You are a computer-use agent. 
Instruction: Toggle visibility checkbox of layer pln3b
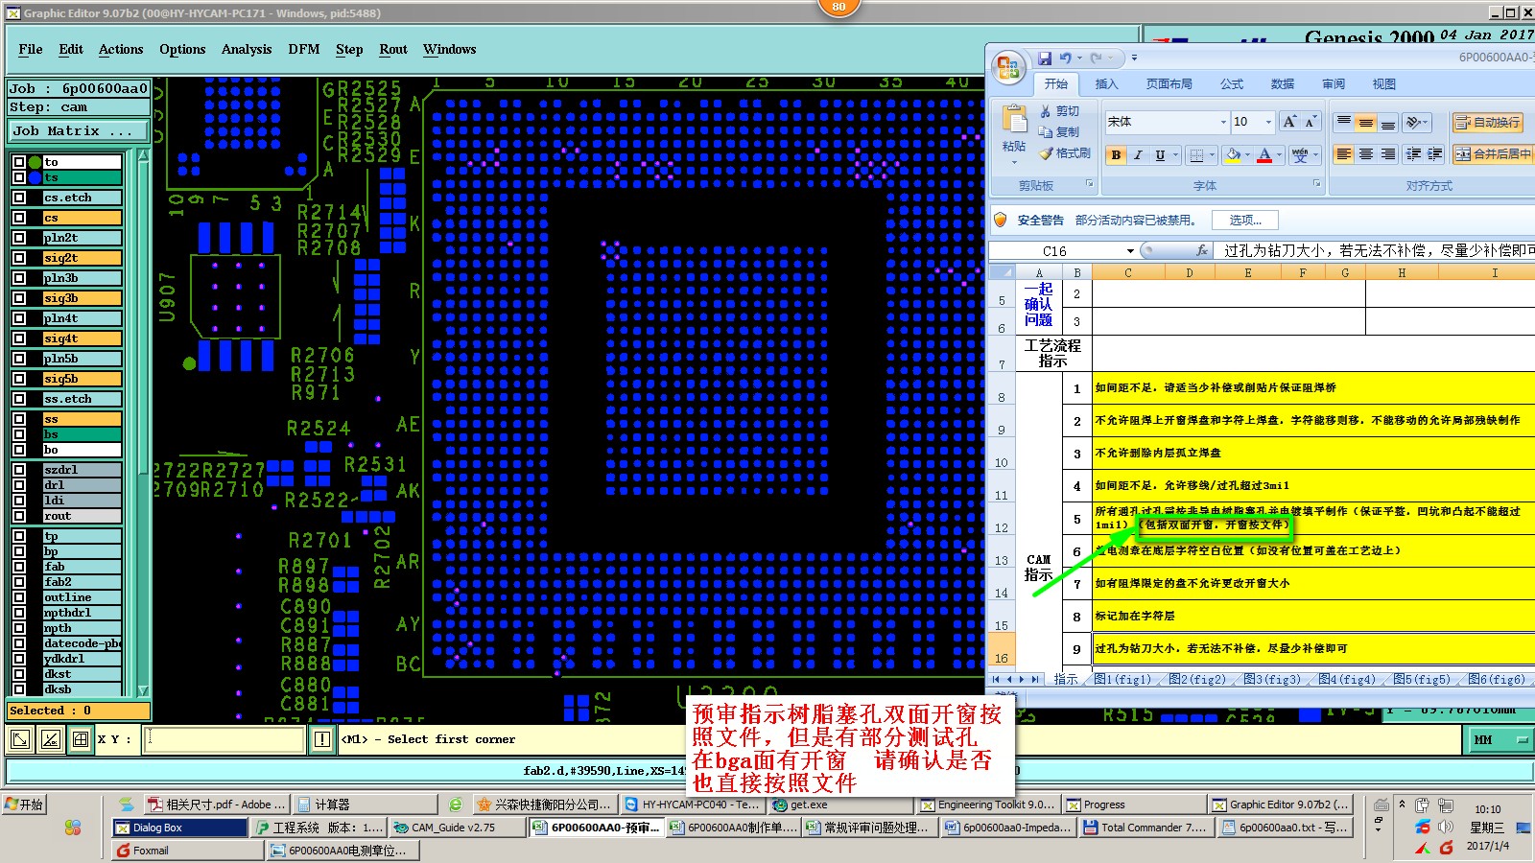[19, 278]
